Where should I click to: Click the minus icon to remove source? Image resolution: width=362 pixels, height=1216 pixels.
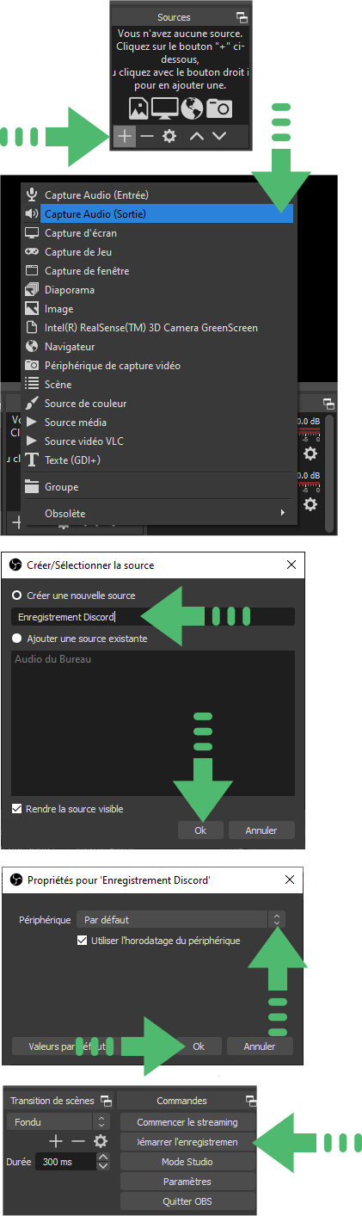coord(147,136)
